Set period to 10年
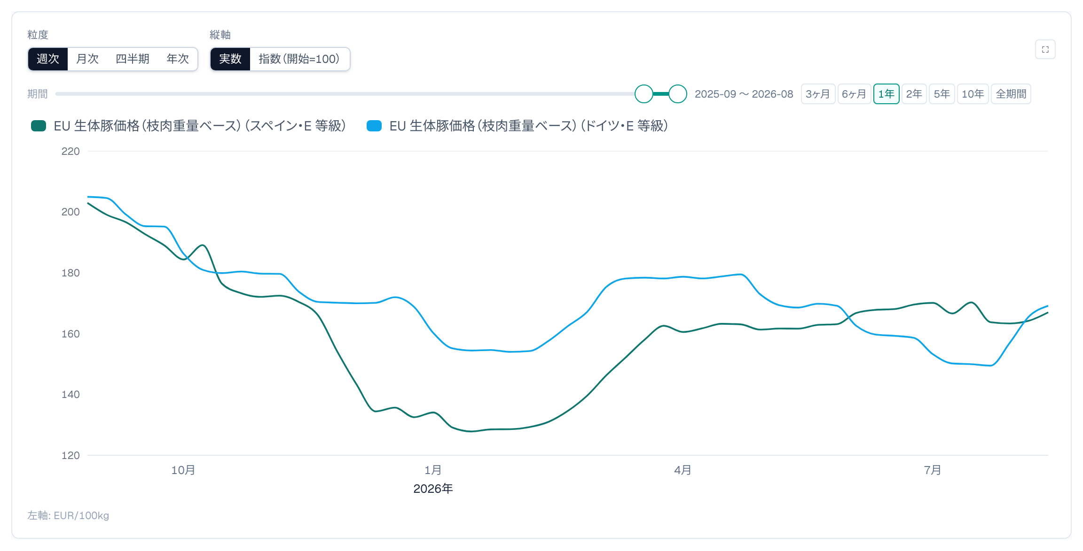The width and height of the screenshot is (1083, 551). (973, 94)
